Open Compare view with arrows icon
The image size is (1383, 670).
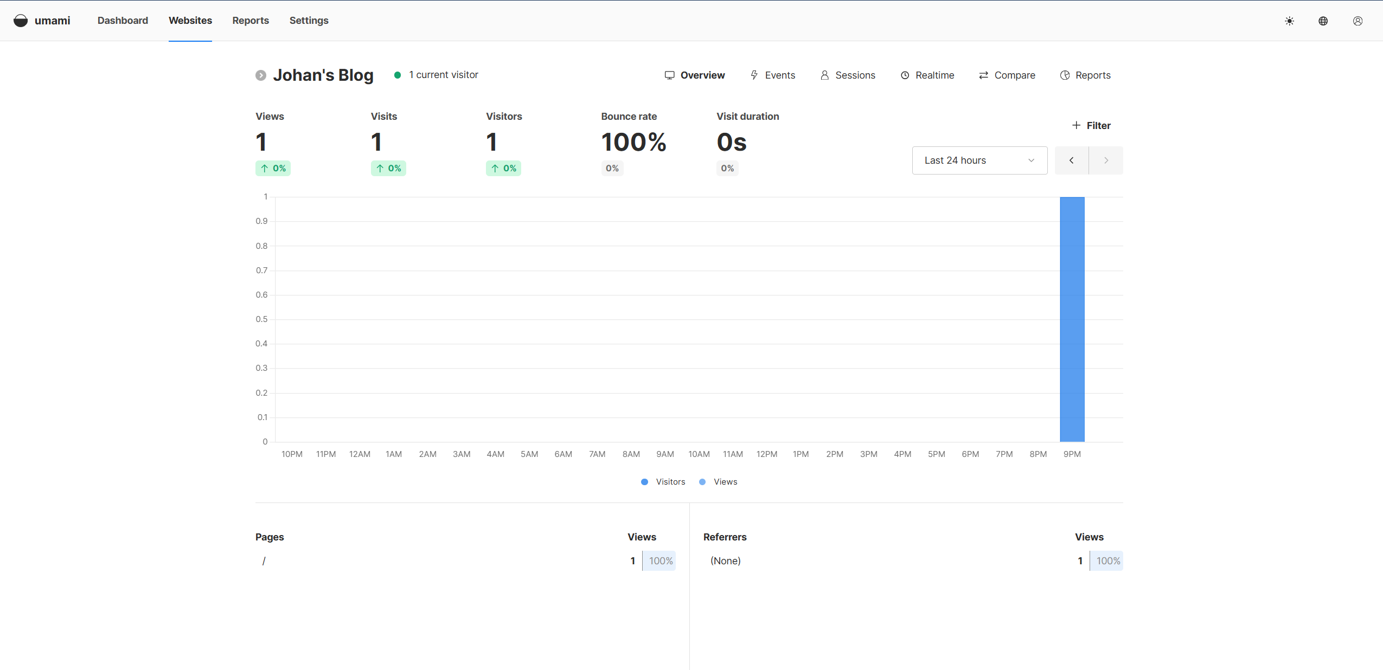[1007, 75]
